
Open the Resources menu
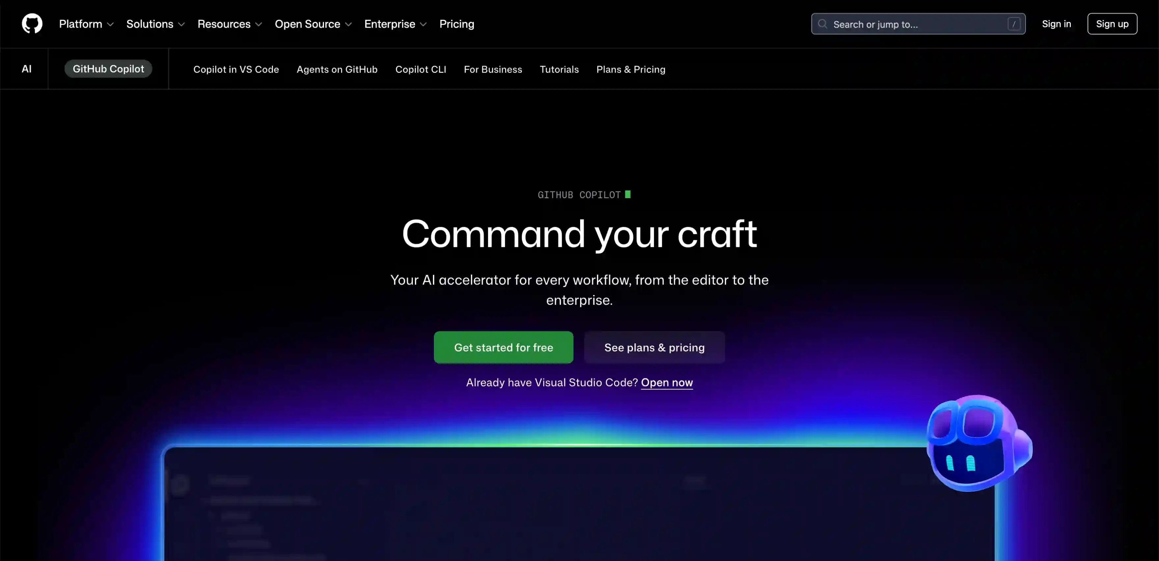click(x=229, y=24)
